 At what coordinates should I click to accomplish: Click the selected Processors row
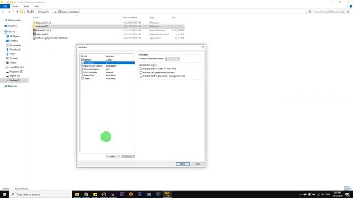pos(108,63)
